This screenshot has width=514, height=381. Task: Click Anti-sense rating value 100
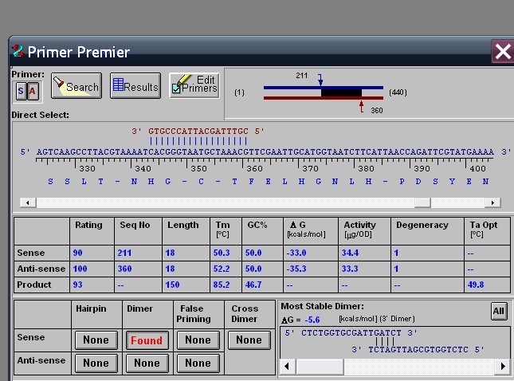coord(80,269)
